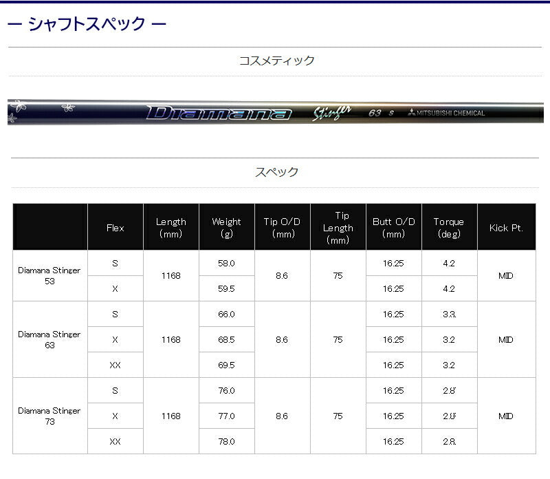
Task: Click the 75 tip length for Stinger 73
Action: coord(338,416)
